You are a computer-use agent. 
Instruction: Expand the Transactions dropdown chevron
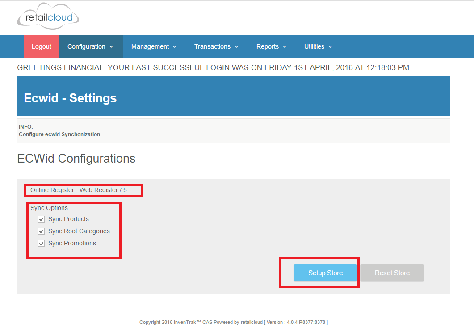[237, 46]
